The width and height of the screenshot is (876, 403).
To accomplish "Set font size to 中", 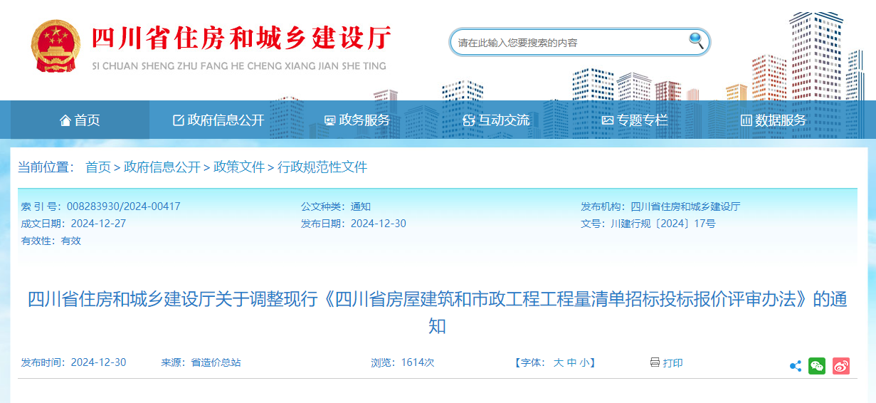I will 571,362.
